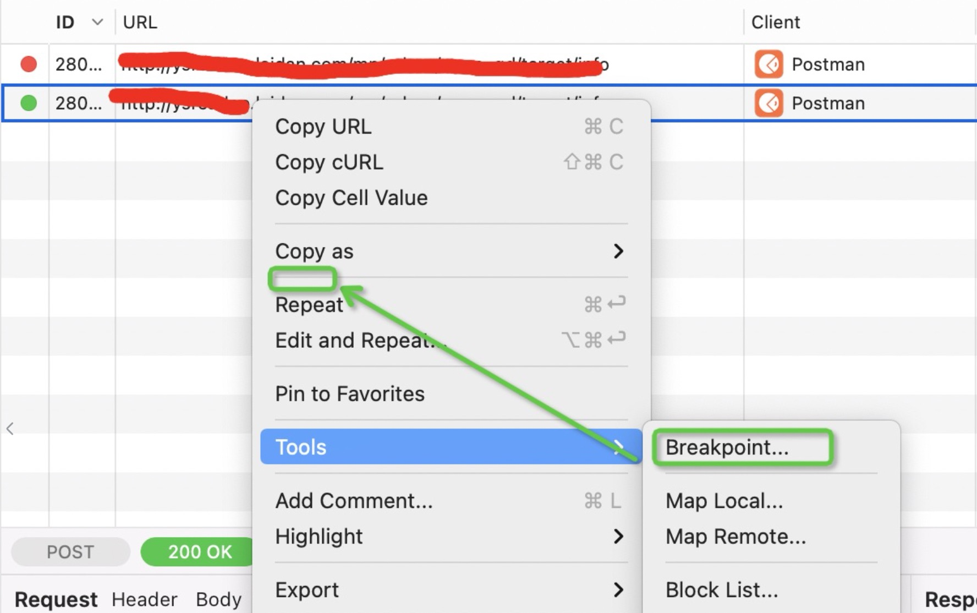Open the ID column sort dropdown
Screen dimensions: 977x613
click(97, 22)
